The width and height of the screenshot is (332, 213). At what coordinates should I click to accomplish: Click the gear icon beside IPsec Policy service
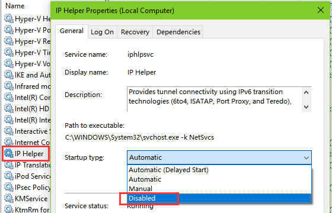9,187
